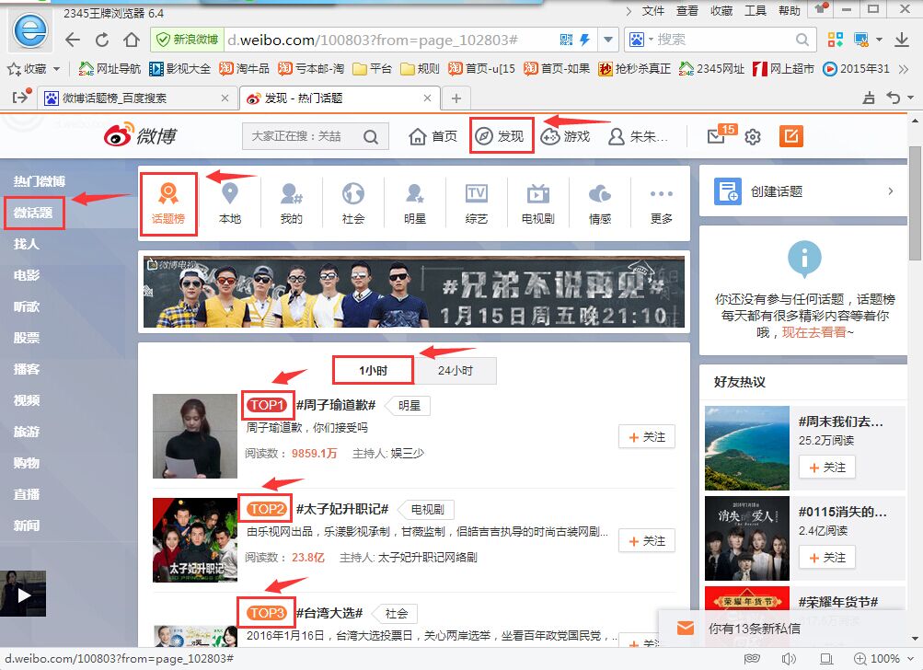923x670 pixels.
Task: Click 创建话题 to create a topic
Action: [x=803, y=191]
